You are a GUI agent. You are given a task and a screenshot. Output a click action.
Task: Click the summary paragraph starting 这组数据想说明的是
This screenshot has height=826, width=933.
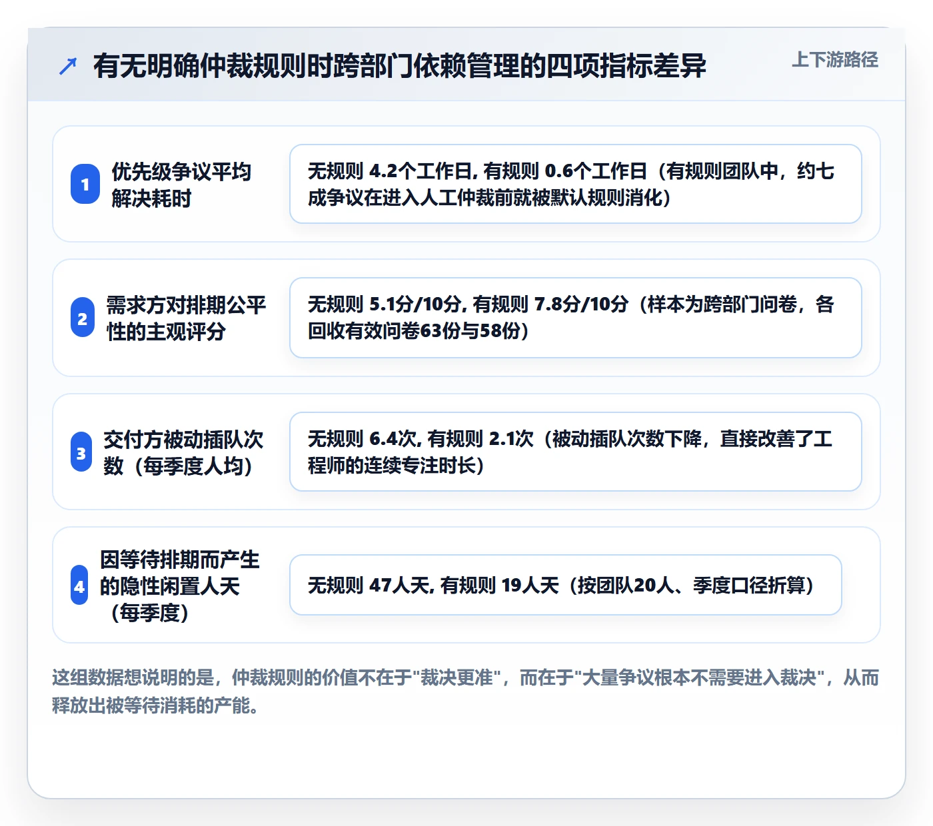pos(466,691)
